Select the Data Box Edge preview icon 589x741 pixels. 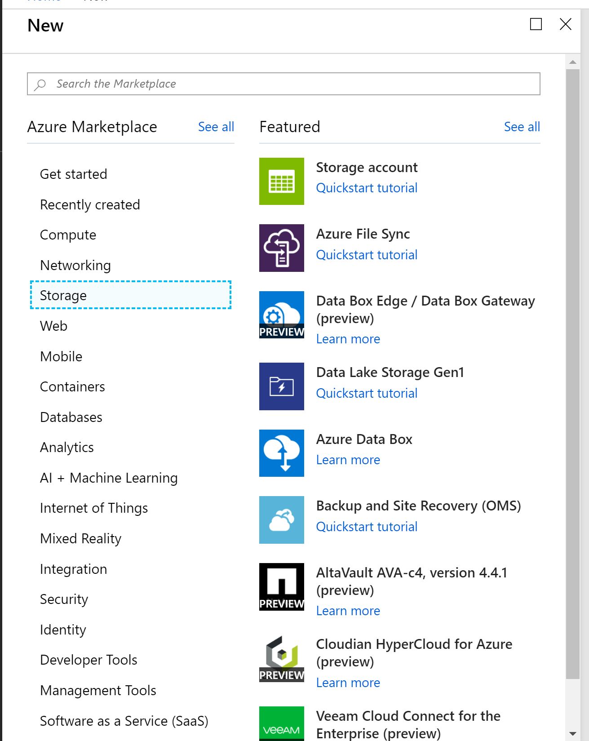point(282,315)
